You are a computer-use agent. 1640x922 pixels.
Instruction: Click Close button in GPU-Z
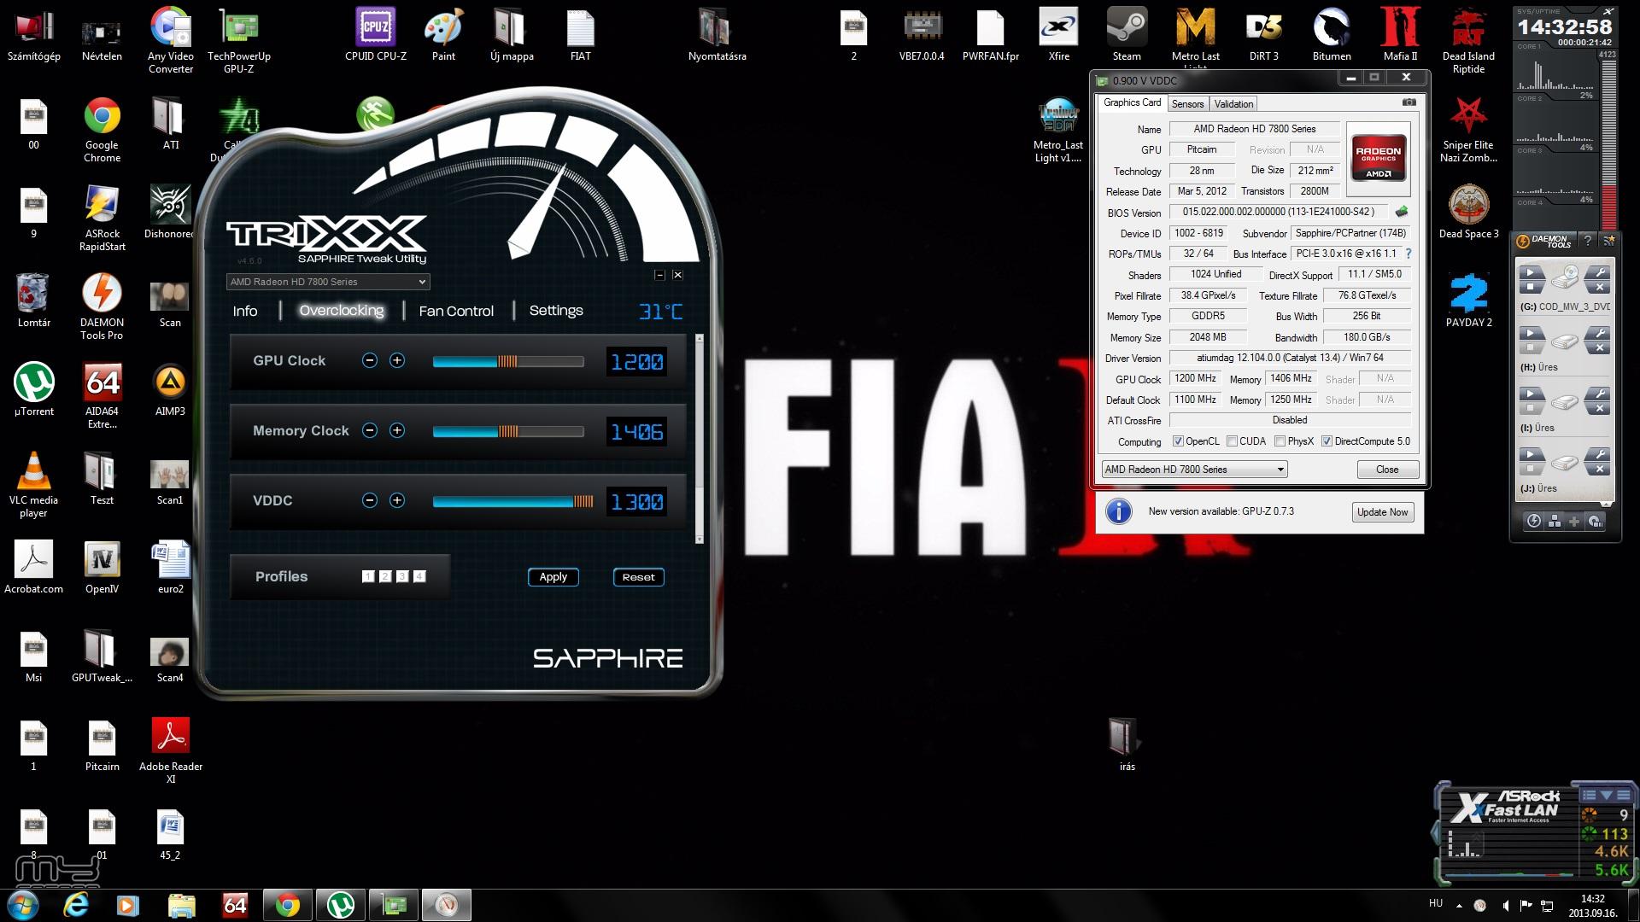(x=1387, y=470)
